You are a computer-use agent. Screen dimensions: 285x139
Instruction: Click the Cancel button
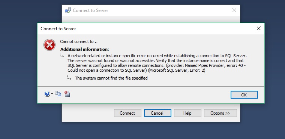(x=157, y=113)
